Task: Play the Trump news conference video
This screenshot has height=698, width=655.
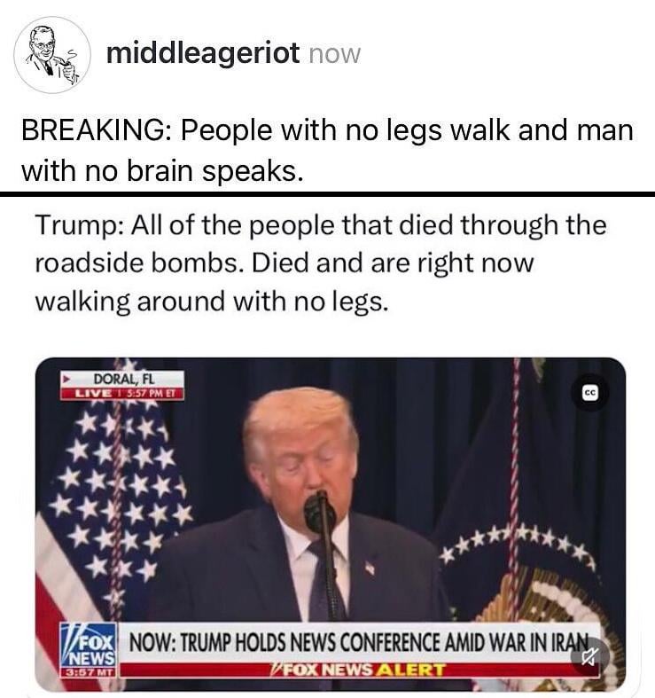Action: pyautogui.click(x=331, y=524)
